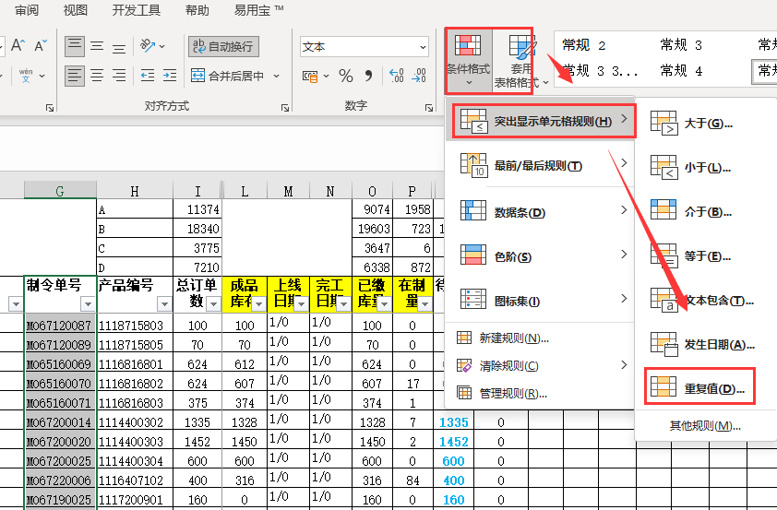
Task: Select the Greater Than (大于) rule
Action: (x=704, y=124)
